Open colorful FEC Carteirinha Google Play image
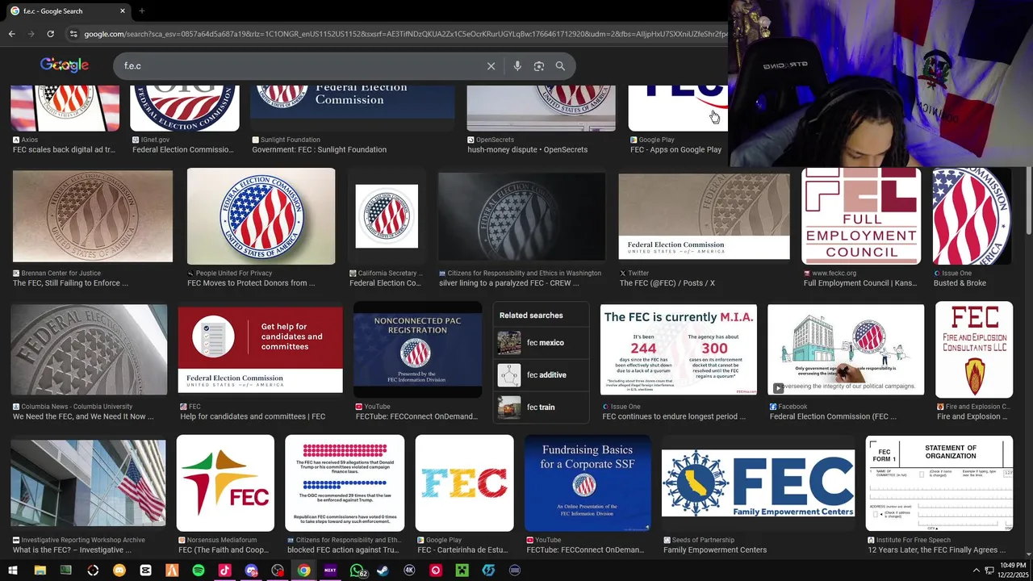The image size is (1033, 581). tap(464, 483)
